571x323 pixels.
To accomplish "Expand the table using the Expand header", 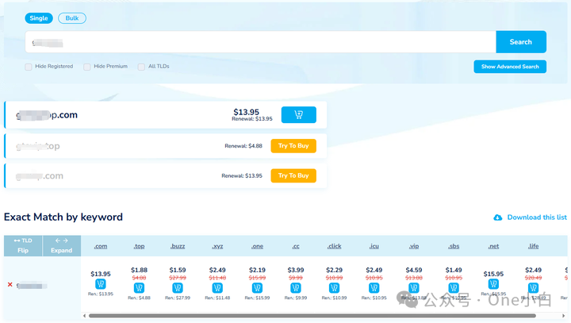I will (x=61, y=245).
